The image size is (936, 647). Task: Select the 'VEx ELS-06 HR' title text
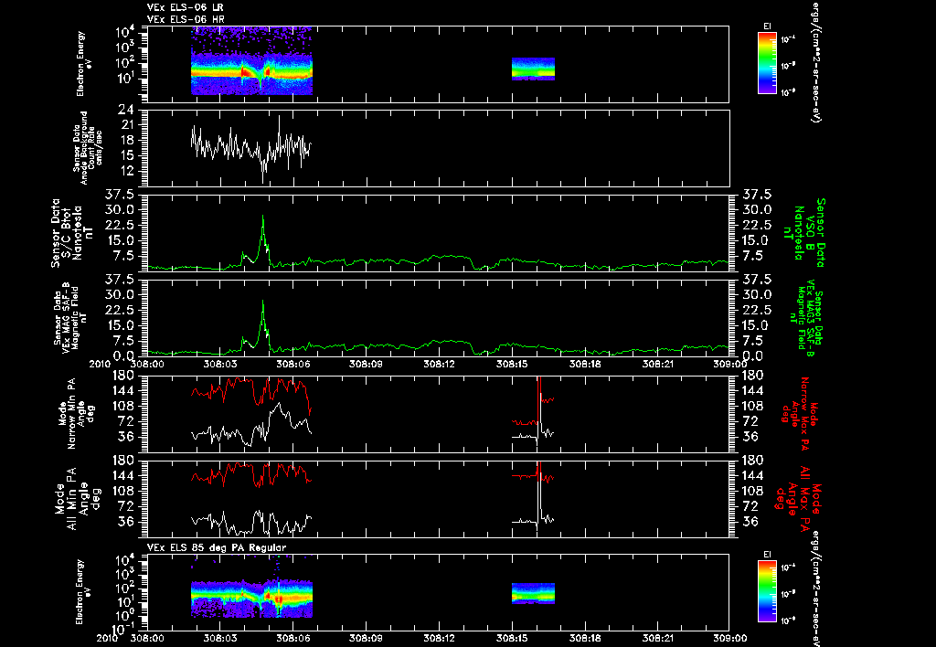pos(185,20)
